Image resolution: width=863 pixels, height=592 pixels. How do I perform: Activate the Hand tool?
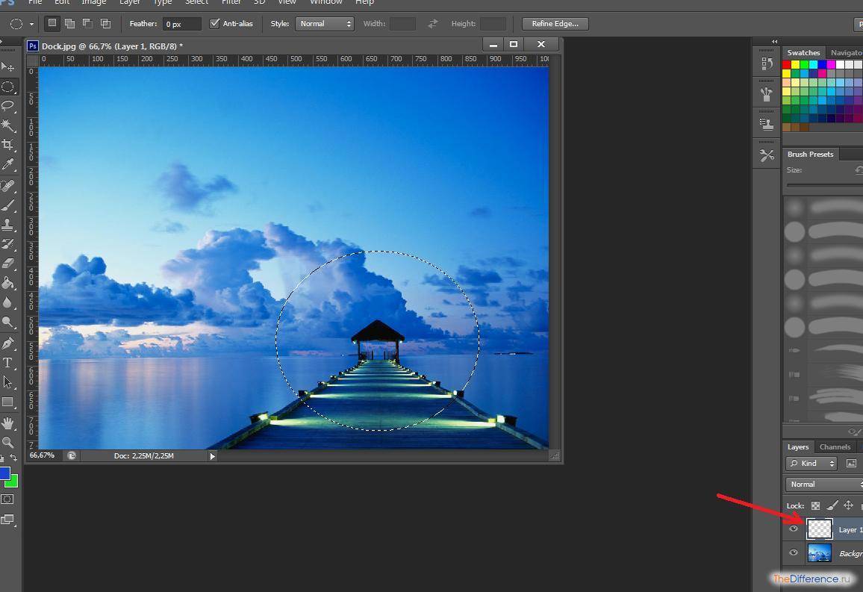click(8, 423)
